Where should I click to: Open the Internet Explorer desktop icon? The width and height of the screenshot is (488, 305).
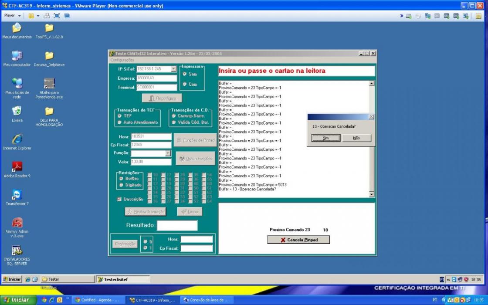pos(17,142)
